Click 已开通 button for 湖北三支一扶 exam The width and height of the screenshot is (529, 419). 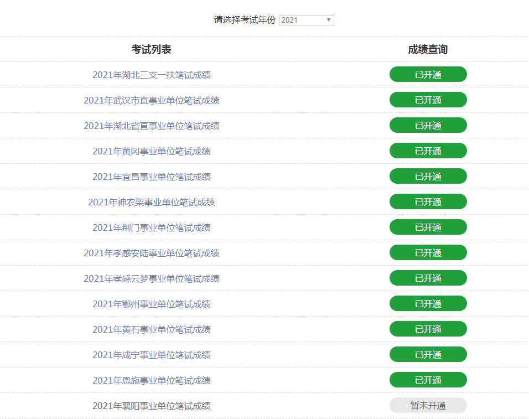tap(428, 75)
